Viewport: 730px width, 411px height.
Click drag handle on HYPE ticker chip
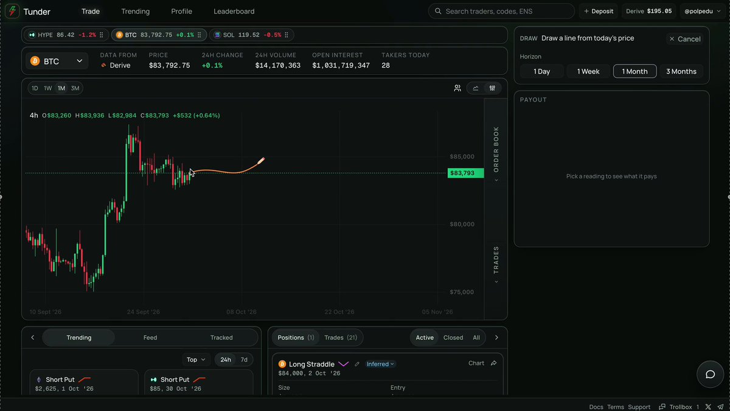click(102, 35)
